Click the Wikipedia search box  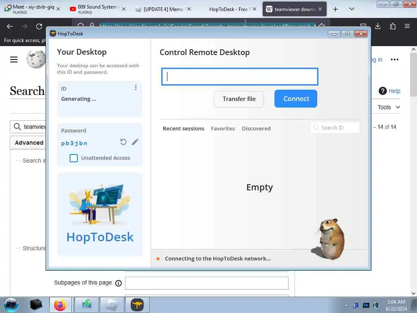click(28, 127)
